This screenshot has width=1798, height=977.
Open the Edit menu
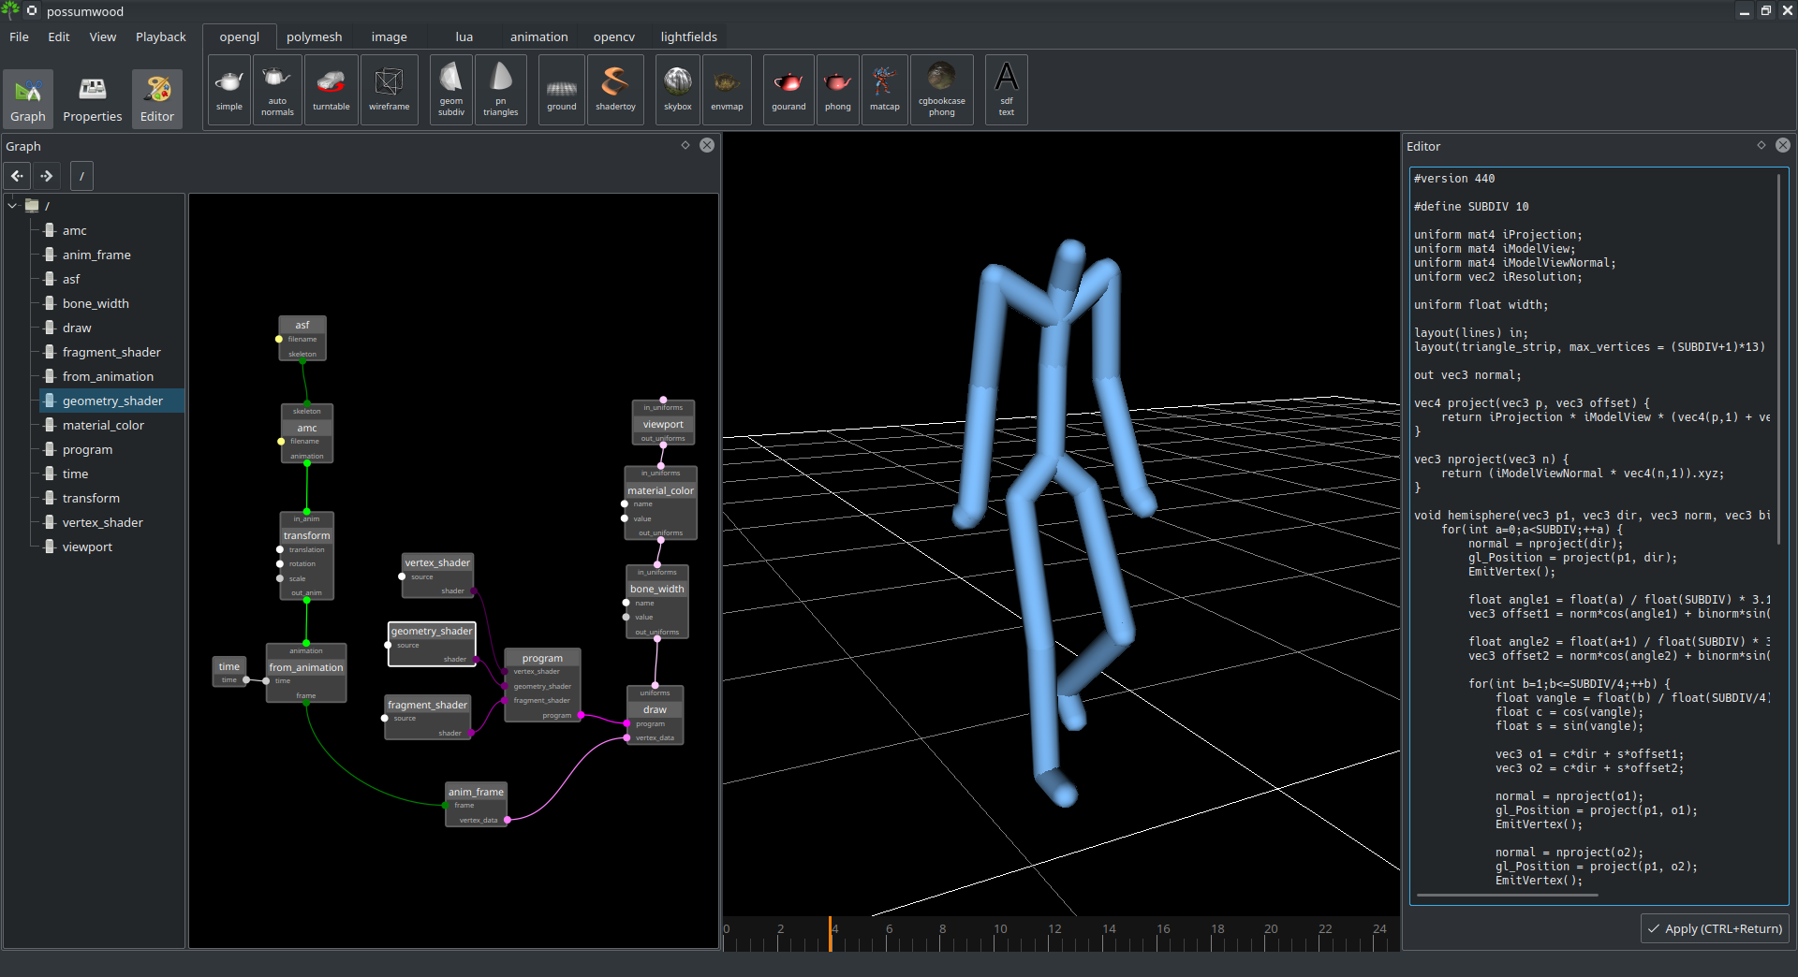(59, 36)
